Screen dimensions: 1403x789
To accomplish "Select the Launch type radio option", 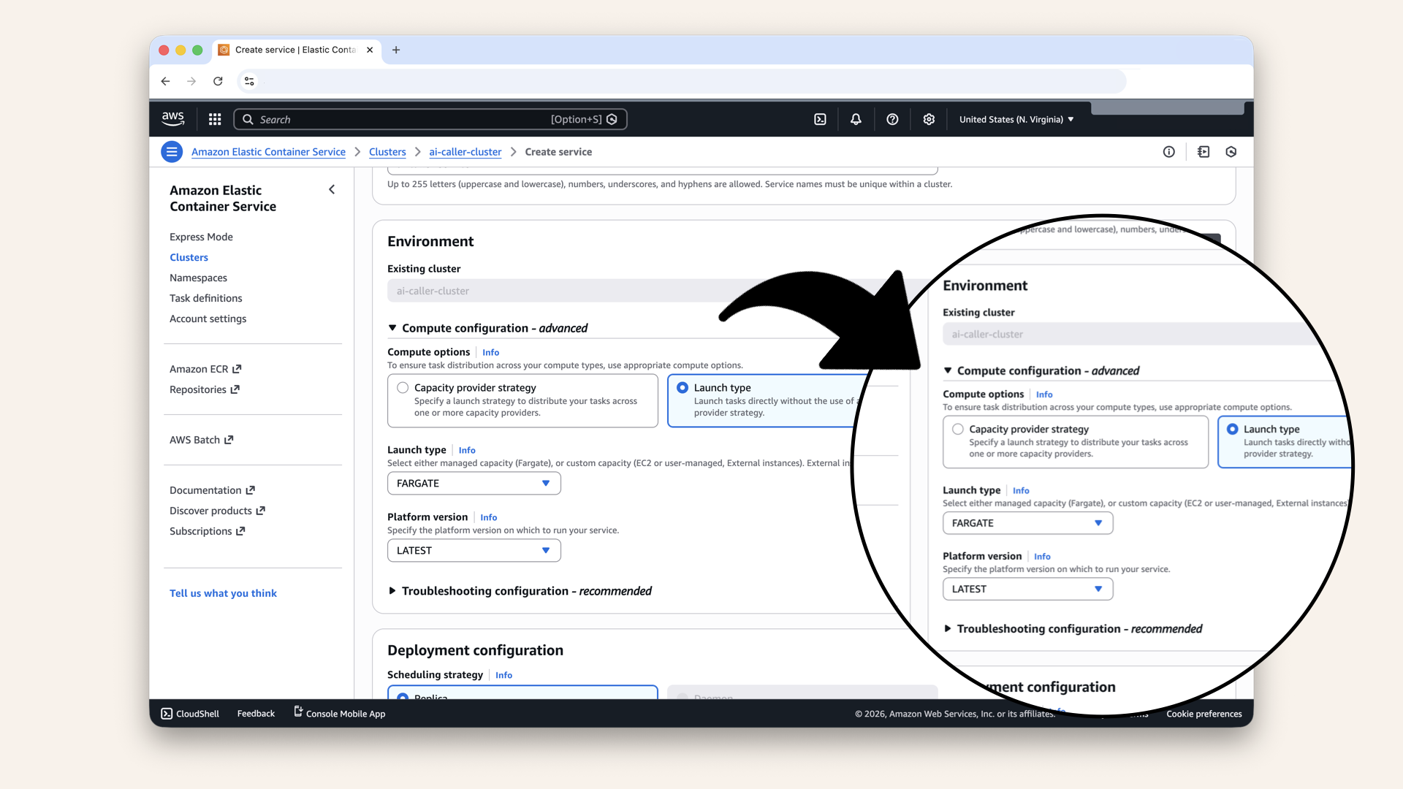I will (683, 388).
